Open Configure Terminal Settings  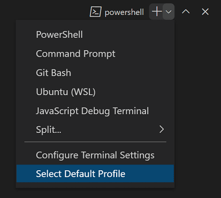click(x=95, y=155)
